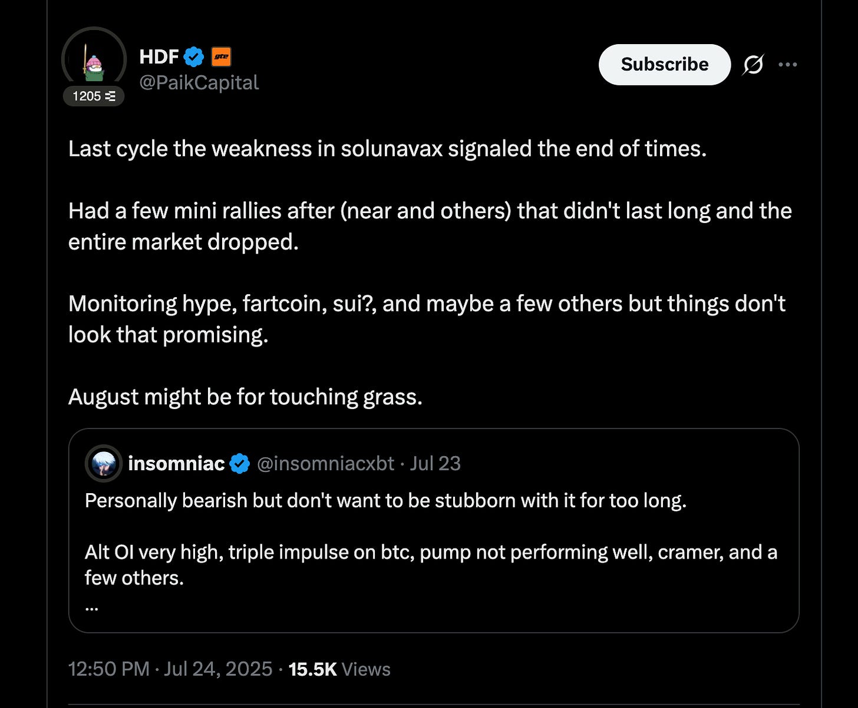The width and height of the screenshot is (858, 708).
Task: Click the 'Monitoring hype, fartcoin' paragraph
Action: pos(427,319)
